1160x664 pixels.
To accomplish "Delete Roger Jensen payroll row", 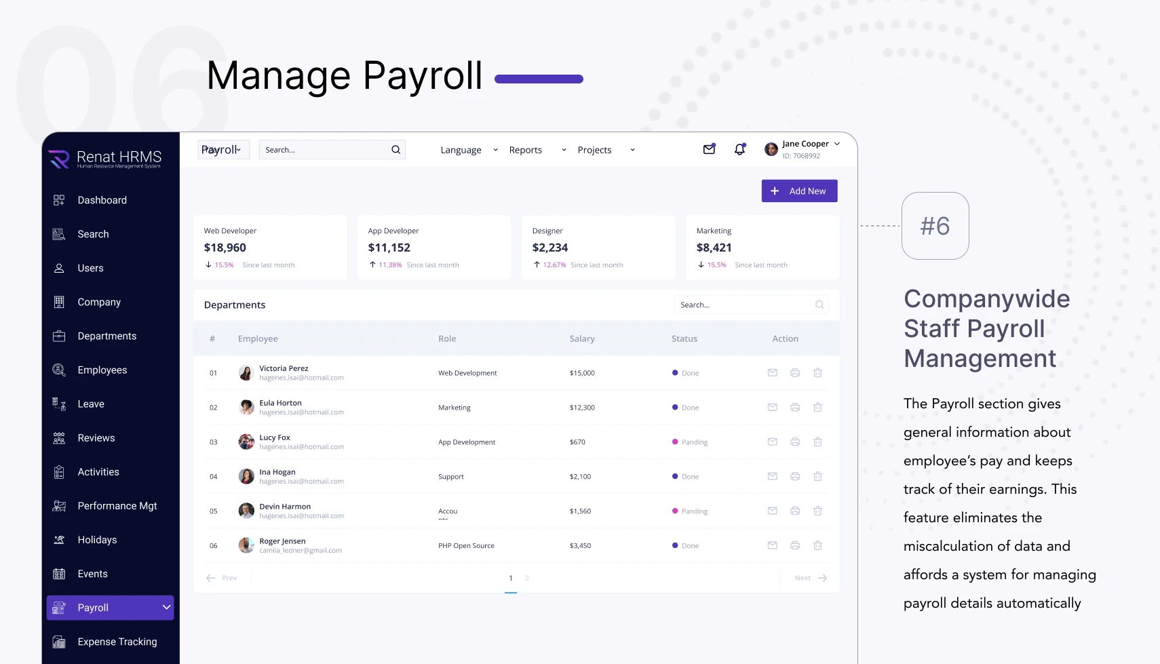I will 818,545.
